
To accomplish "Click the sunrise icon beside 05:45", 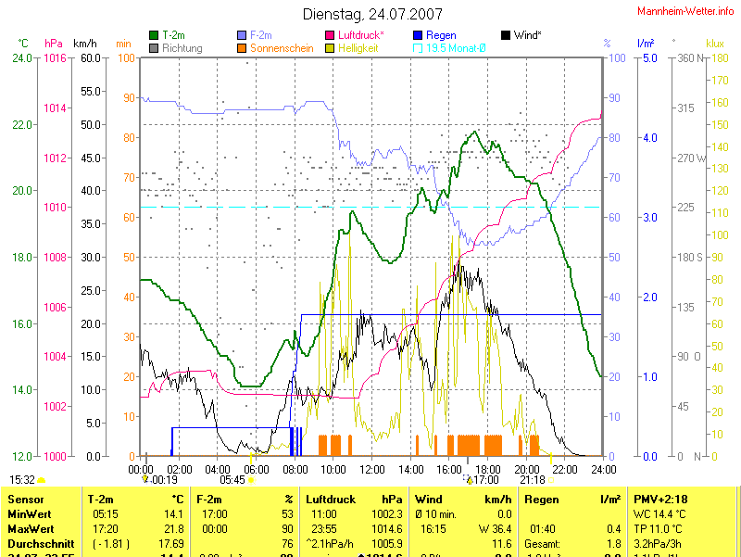I will coord(251,480).
